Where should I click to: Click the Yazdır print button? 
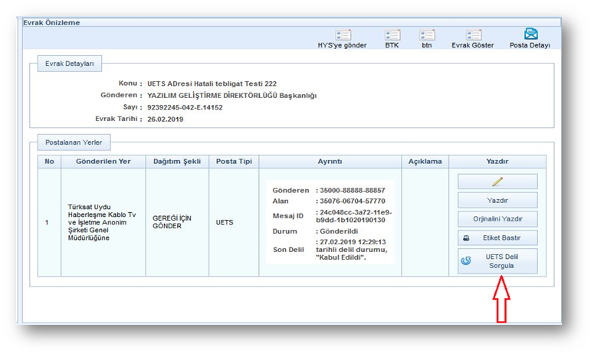[497, 200]
